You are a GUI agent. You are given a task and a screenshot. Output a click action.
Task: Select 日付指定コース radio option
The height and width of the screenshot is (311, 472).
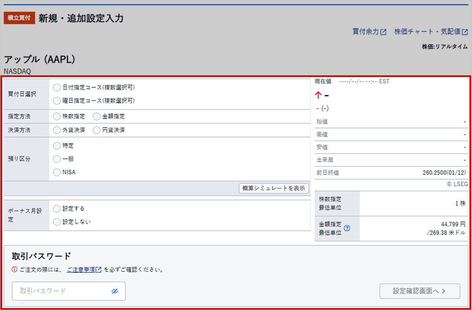[57, 88]
